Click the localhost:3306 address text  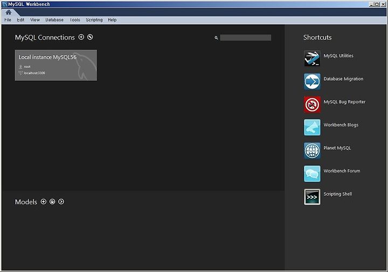coord(34,73)
